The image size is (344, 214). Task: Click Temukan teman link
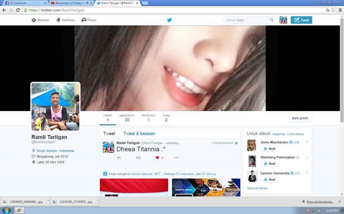point(257,188)
